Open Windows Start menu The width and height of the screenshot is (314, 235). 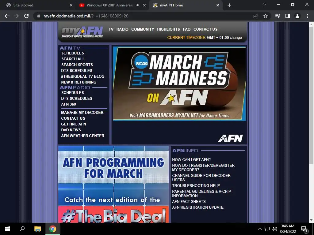click(7, 229)
